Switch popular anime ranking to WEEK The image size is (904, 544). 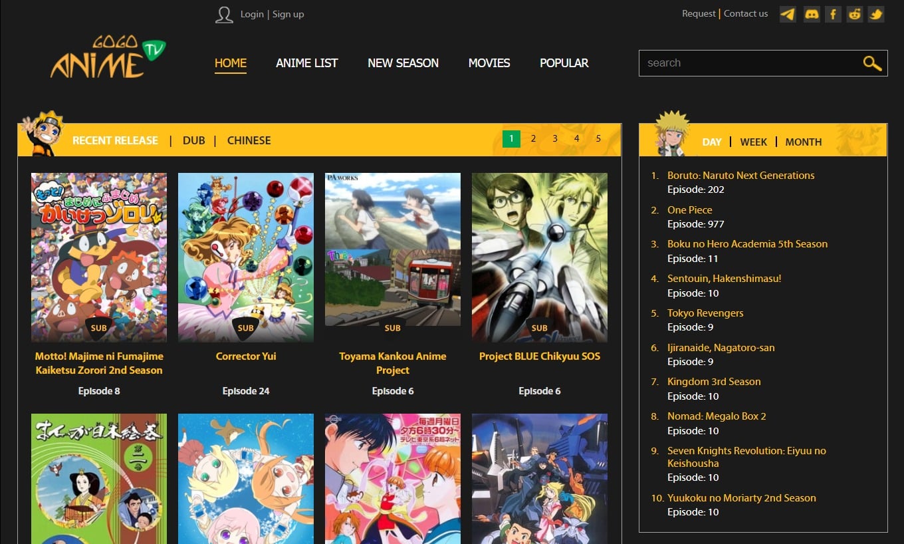(x=754, y=142)
